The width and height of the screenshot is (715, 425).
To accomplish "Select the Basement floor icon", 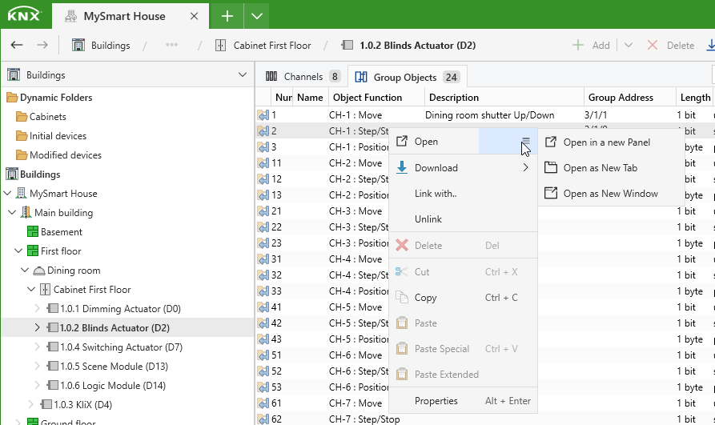I will pyautogui.click(x=33, y=231).
